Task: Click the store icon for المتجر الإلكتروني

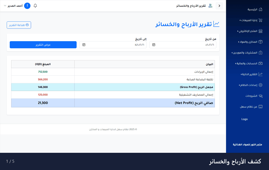Action: point(260,31)
